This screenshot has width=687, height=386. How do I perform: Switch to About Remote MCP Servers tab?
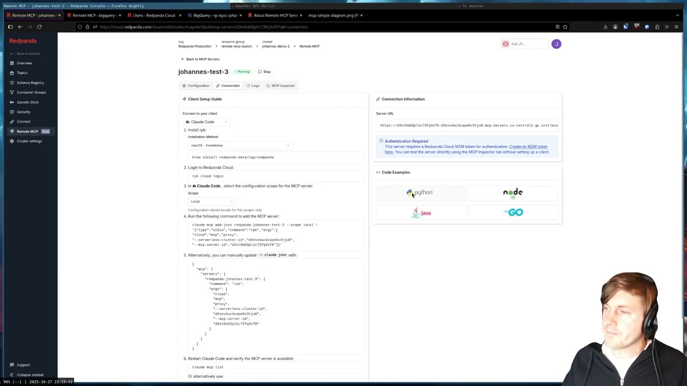pos(274,16)
